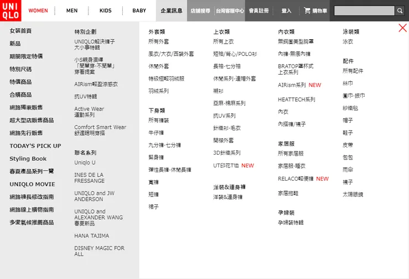Viewport: 409px width, 279px height.
Task: Open 抗UV特輯 link
Action: click(86, 97)
